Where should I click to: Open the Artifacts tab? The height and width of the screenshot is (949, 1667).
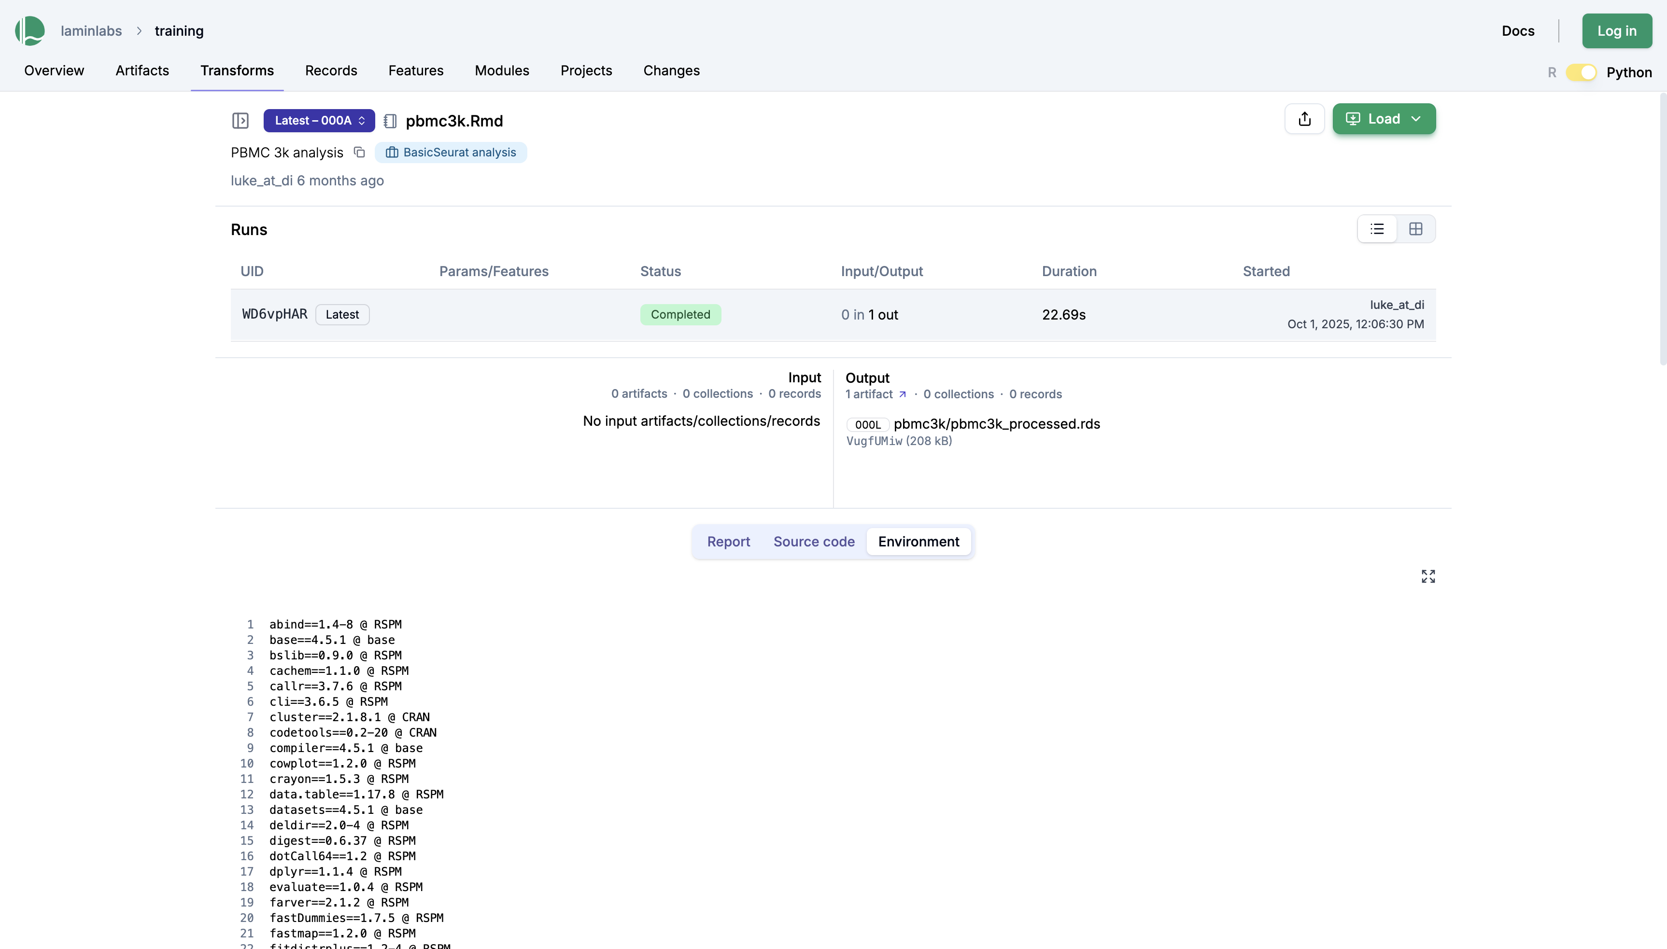pyautogui.click(x=142, y=70)
